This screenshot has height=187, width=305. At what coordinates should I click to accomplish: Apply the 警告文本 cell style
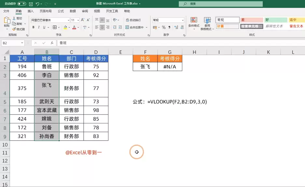pos(297,26)
